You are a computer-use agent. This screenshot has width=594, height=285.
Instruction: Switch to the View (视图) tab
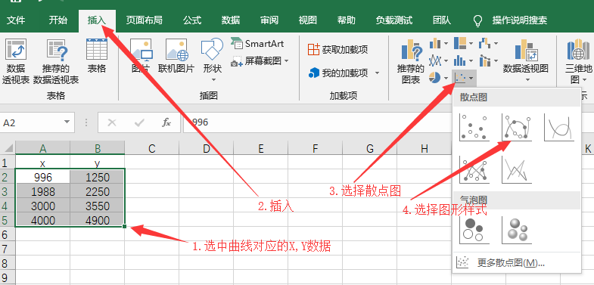[308, 20]
